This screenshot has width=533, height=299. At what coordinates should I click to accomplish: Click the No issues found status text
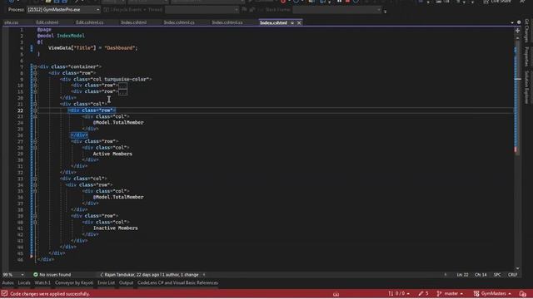pyautogui.click(x=55, y=275)
